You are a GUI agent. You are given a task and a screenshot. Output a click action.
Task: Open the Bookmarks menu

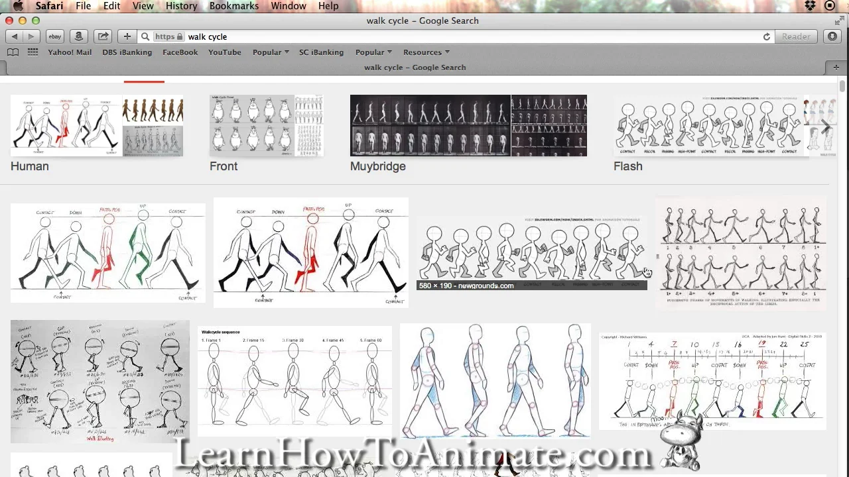(x=234, y=6)
